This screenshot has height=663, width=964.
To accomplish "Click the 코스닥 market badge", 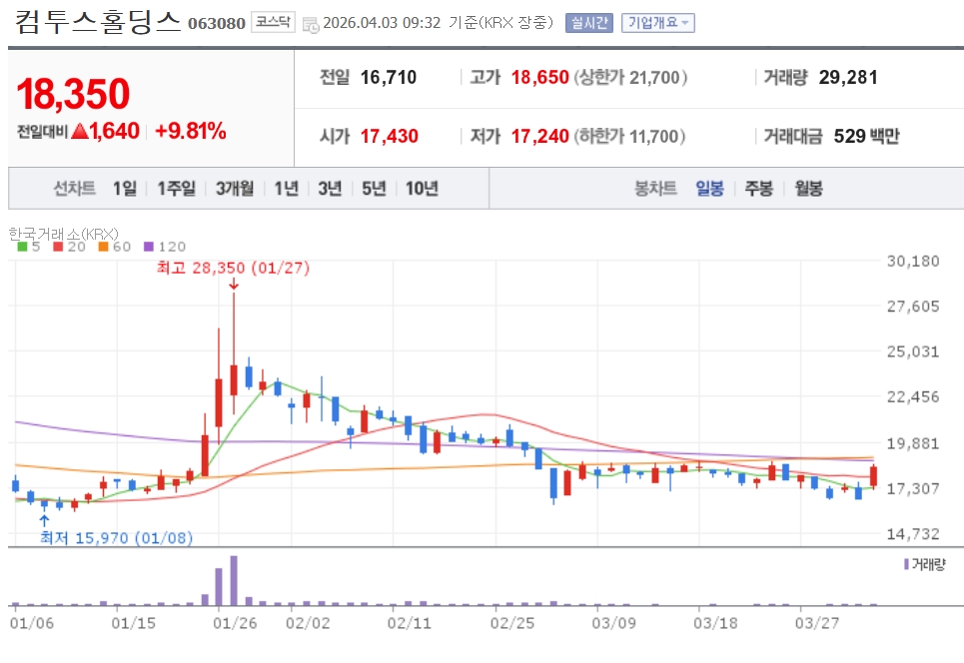I will [x=273, y=22].
